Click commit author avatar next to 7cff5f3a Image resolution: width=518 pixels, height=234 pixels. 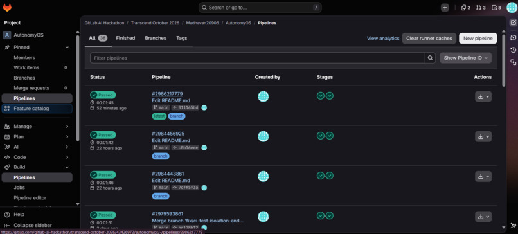204,188
